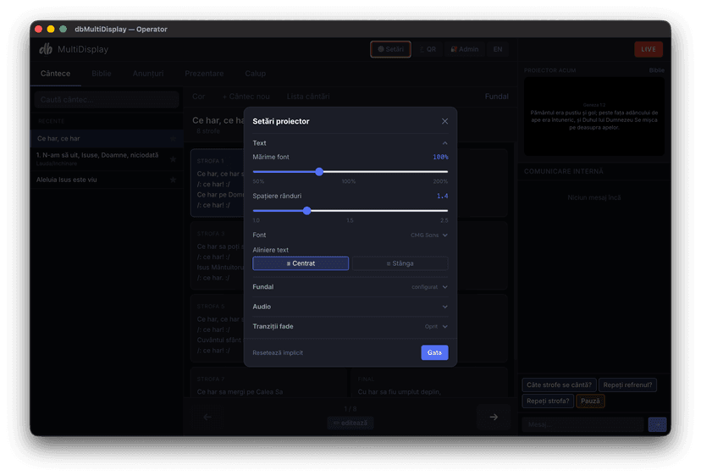The image size is (701, 476).
Task: Click the editează button
Action: 350,423
